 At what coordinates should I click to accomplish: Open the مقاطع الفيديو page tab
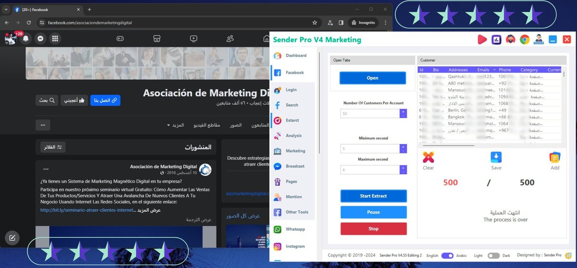(x=207, y=125)
